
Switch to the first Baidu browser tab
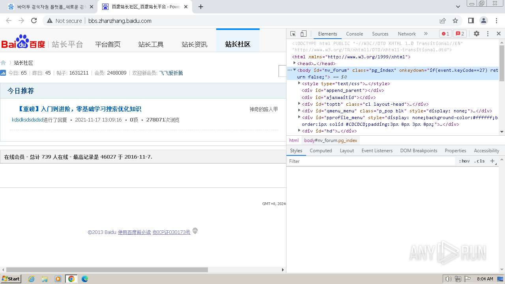pos(51,7)
